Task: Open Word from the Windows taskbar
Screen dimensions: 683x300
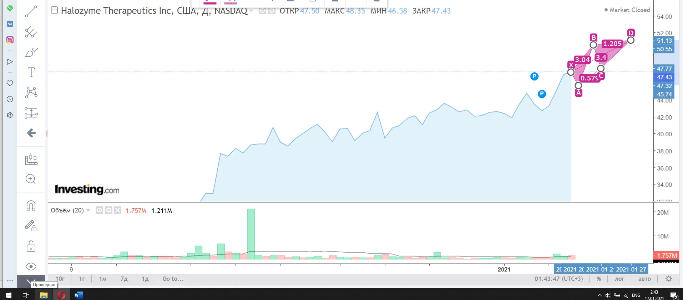Action: [x=79, y=295]
